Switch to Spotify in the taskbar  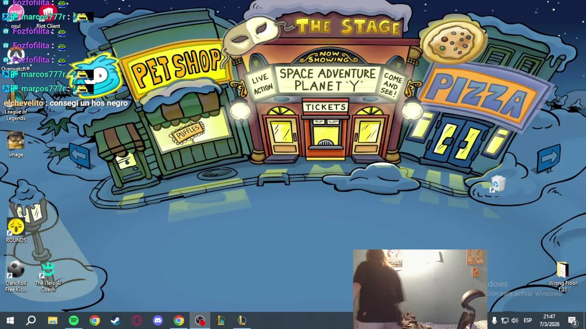click(73, 321)
